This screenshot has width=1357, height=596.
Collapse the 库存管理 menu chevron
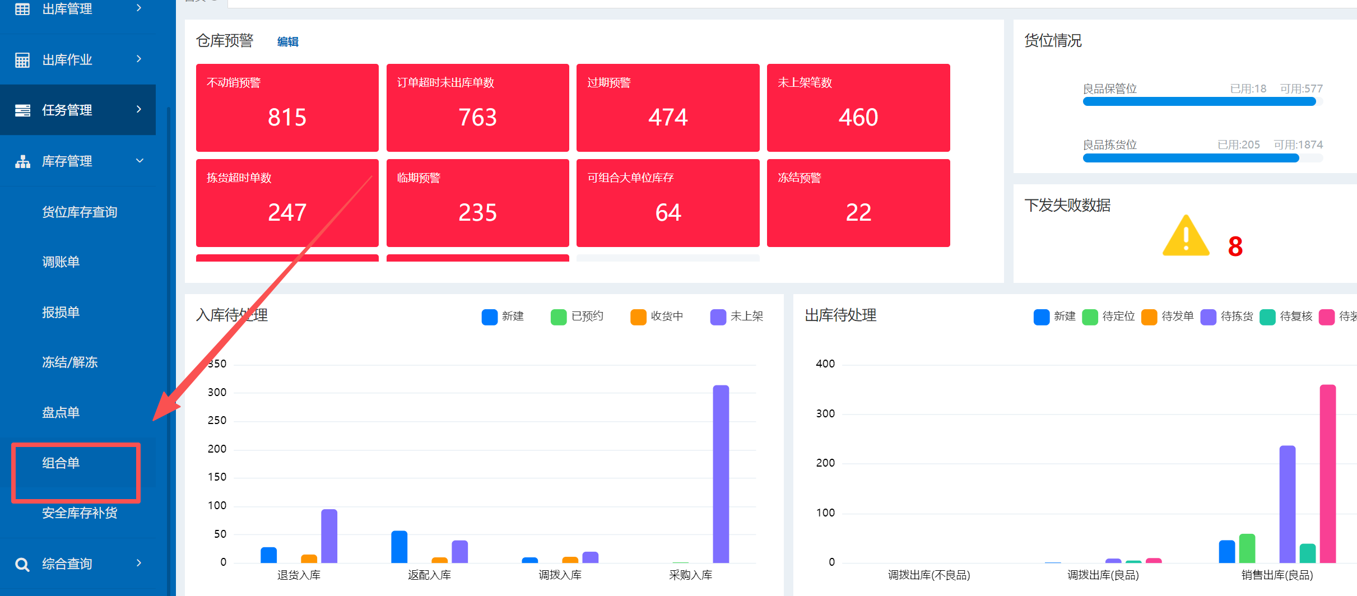click(140, 161)
